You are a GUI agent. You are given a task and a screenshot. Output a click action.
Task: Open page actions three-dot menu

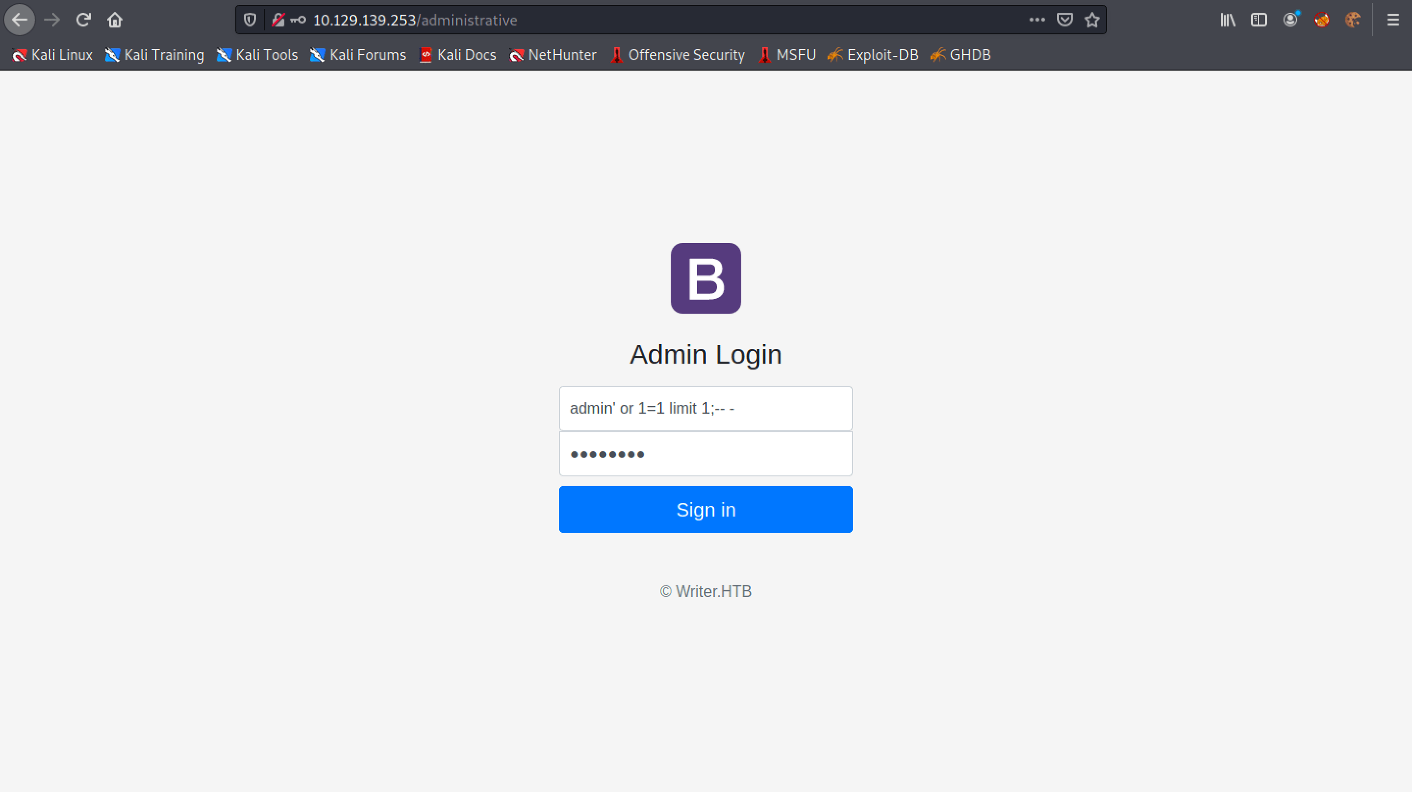1036,20
